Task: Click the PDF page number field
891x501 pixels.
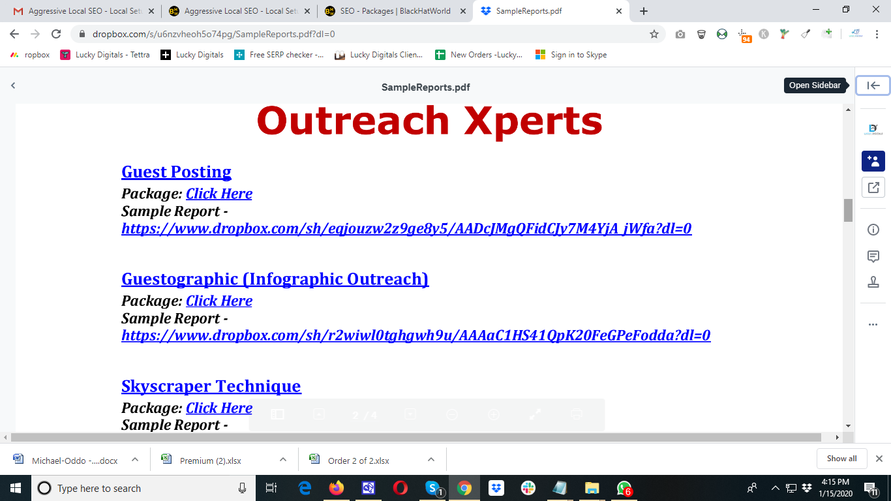Action: point(355,415)
